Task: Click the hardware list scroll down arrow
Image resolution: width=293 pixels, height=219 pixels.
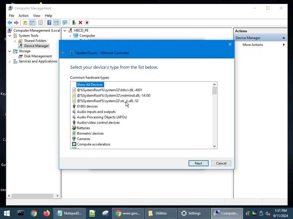Action: tap(215, 146)
